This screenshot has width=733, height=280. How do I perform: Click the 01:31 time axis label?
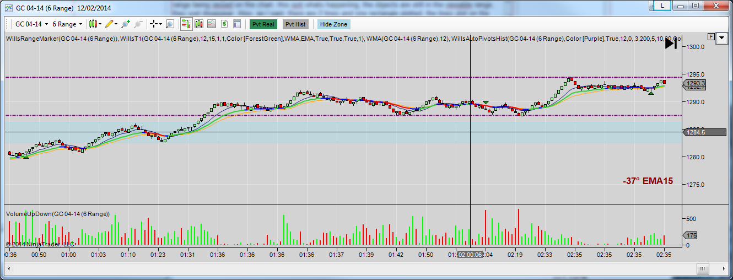pyautogui.click(x=187, y=255)
